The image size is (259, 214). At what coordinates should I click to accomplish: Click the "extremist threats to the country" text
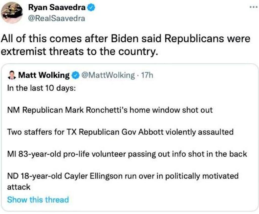pos(80,51)
